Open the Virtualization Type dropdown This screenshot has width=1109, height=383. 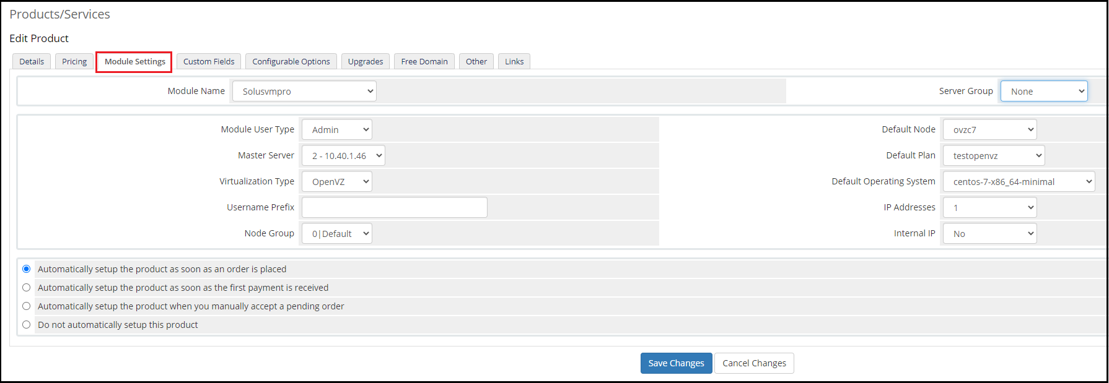coord(336,182)
